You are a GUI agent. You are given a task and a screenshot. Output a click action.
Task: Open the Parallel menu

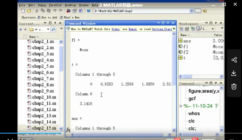55,5
